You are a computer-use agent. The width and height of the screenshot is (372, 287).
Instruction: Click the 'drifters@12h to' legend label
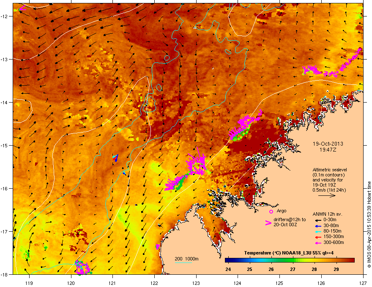290,220
